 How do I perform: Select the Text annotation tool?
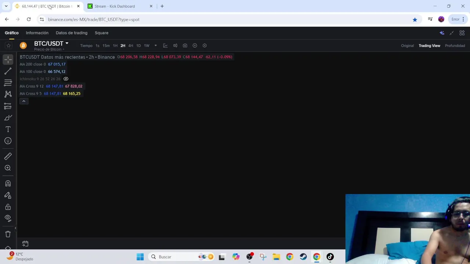pyautogui.click(x=8, y=129)
